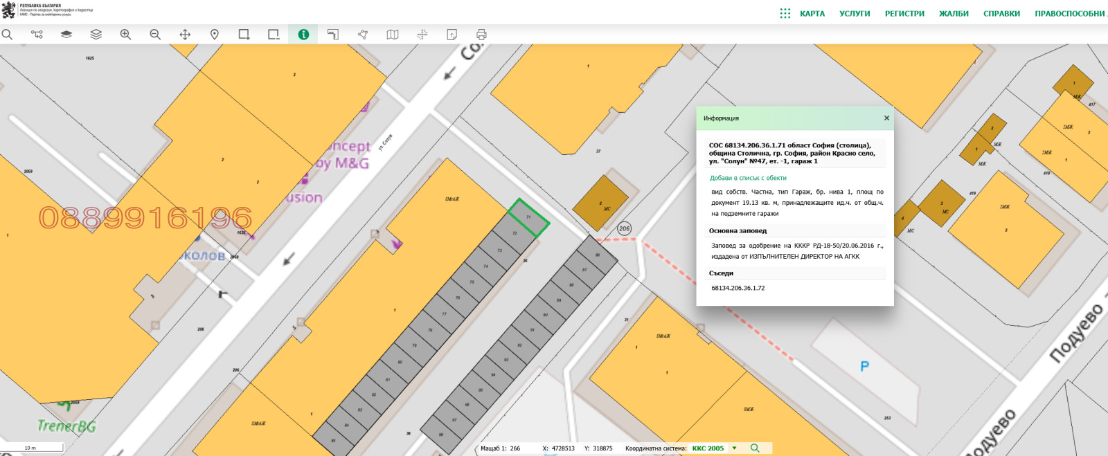Click neighbor identifier 68134.206.36.1.72
This screenshot has height=456, width=1108.
point(738,288)
